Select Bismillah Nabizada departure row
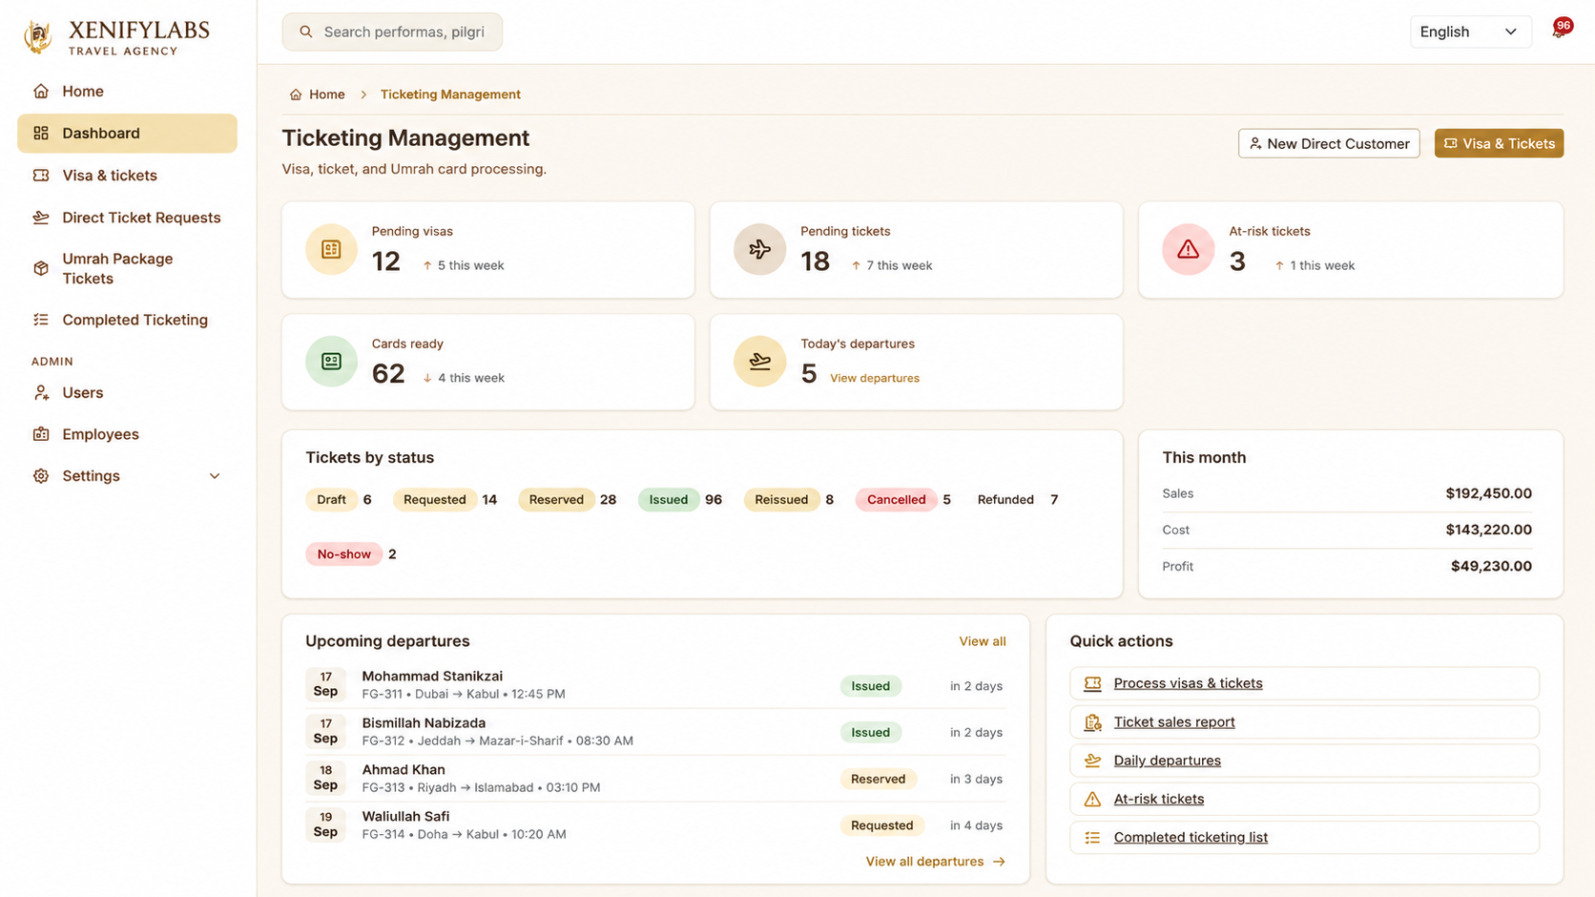Image resolution: width=1595 pixels, height=897 pixels. point(655,732)
